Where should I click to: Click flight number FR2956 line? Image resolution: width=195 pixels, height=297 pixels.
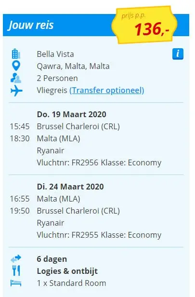(x=99, y=162)
